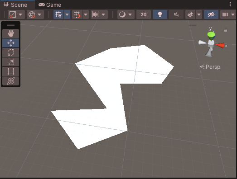
Task: Toggle skybox and effects button
Action: (190, 14)
